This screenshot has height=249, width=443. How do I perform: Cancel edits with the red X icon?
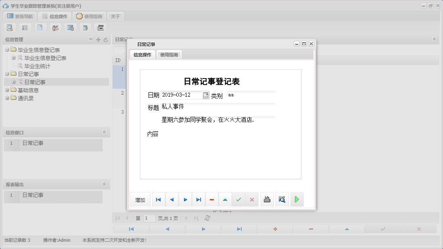click(252, 199)
